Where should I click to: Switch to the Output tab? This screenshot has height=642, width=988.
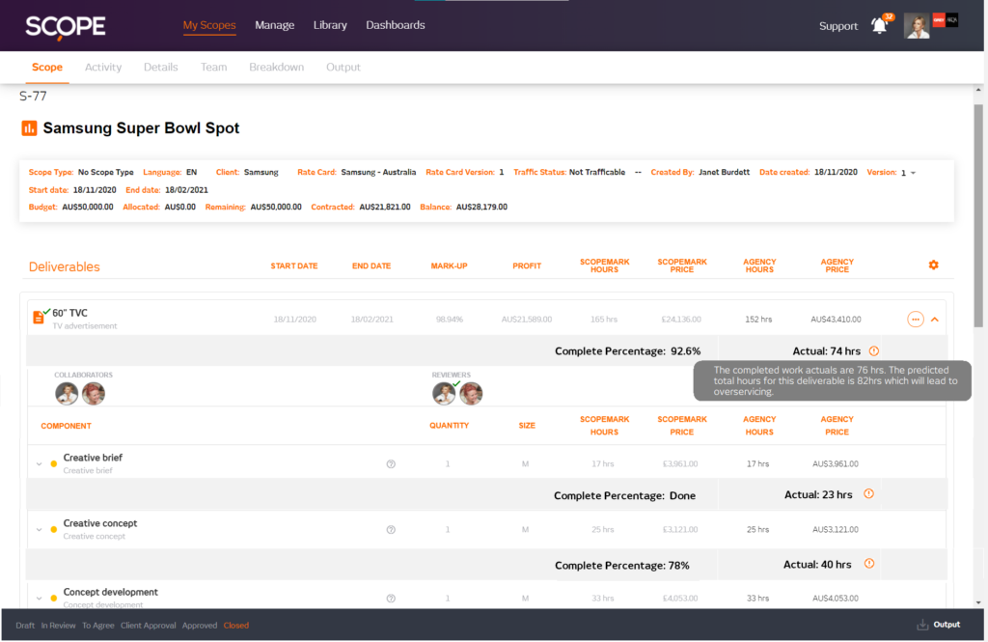pyautogui.click(x=343, y=68)
